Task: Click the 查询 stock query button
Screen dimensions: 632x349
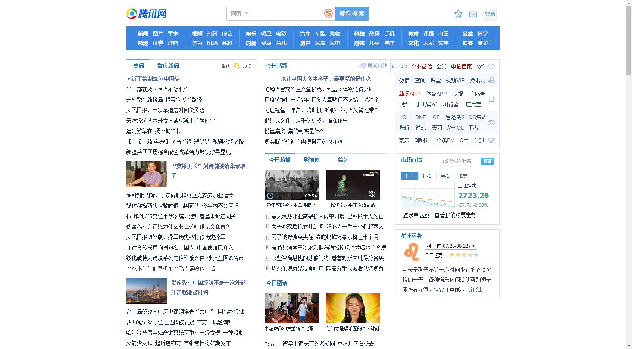Action: point(487,161)
